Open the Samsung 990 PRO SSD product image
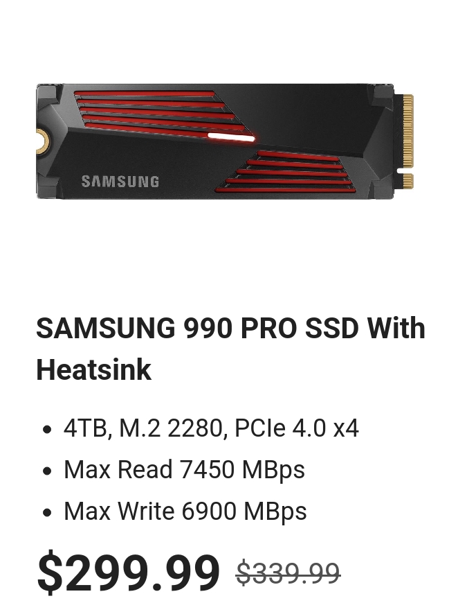Screen dimensions: 449x603 [x=226, y=141]
